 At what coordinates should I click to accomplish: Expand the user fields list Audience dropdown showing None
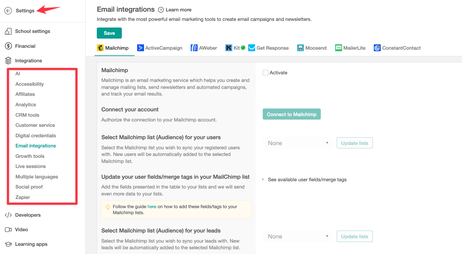click(297, 143)
